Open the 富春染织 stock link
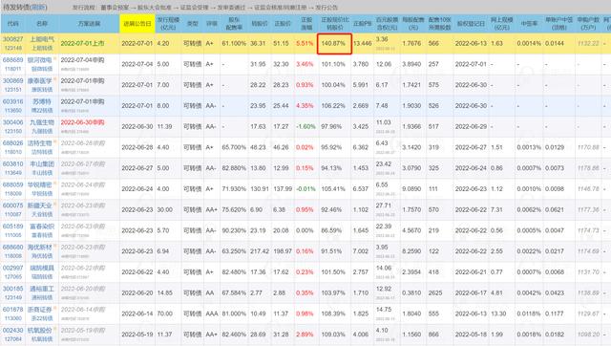The width and height of the screenshot is (611, 346). [42, 227]
